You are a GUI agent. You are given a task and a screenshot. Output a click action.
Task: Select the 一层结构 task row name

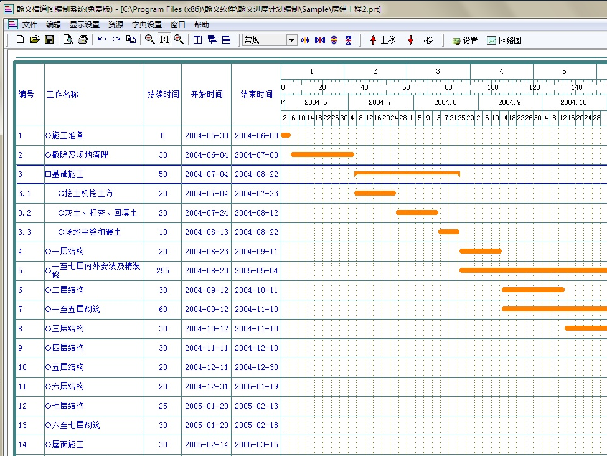point(67,252)
